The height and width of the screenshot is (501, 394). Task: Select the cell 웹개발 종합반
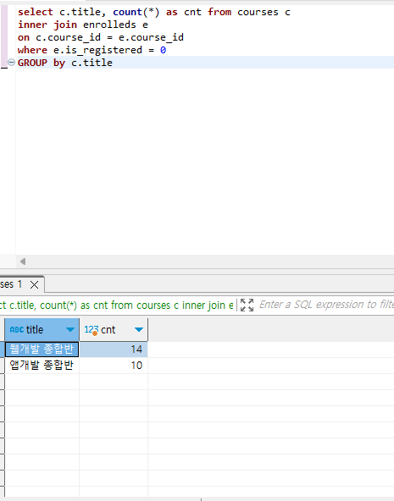(42, 349)
